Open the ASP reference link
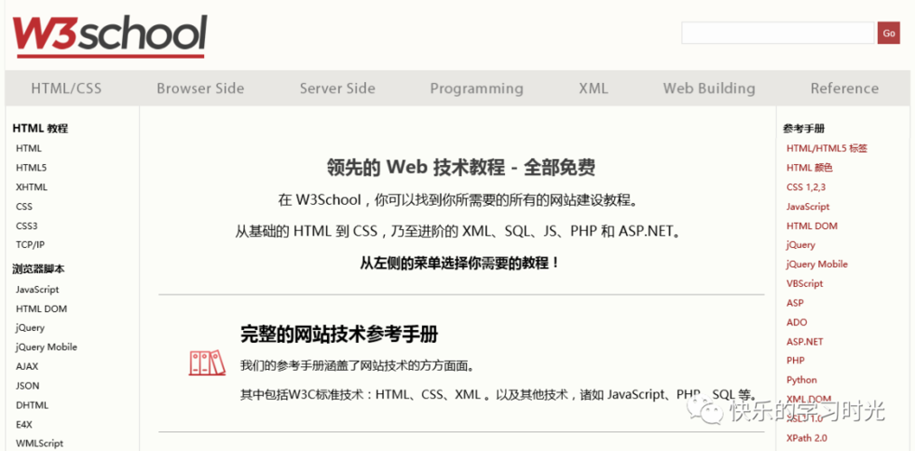915x451 pixels. [795, 303]
